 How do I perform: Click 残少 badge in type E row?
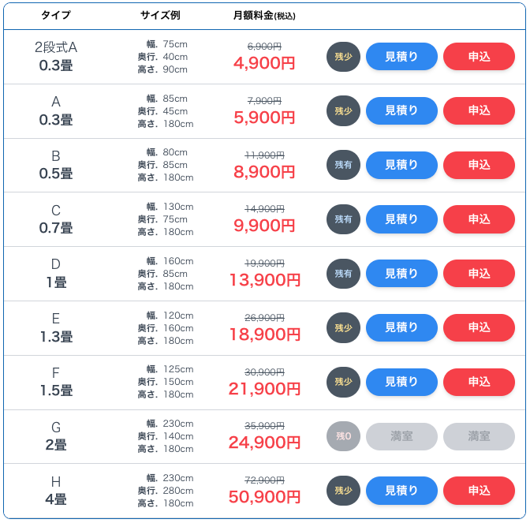click(x=343, y=327)
